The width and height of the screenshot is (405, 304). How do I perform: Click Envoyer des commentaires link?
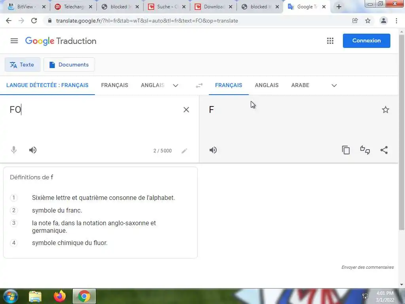click(367, 267)
